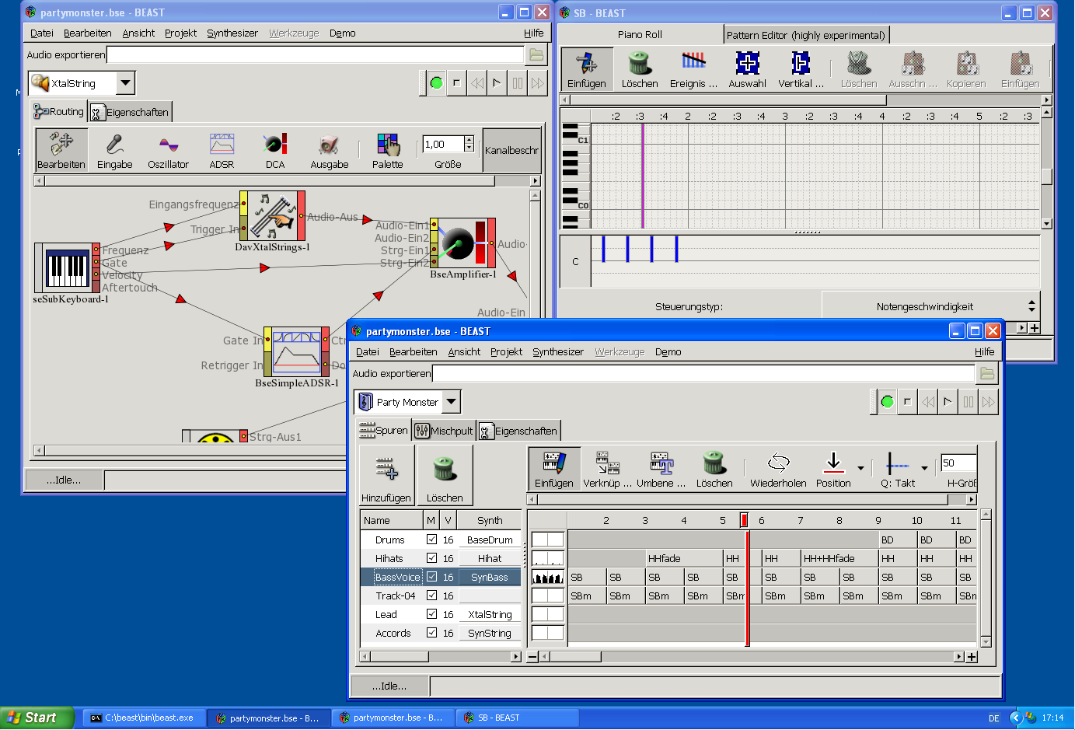Click the green play button in front window
Screen dimensions: 1075x730
point(887,402)
